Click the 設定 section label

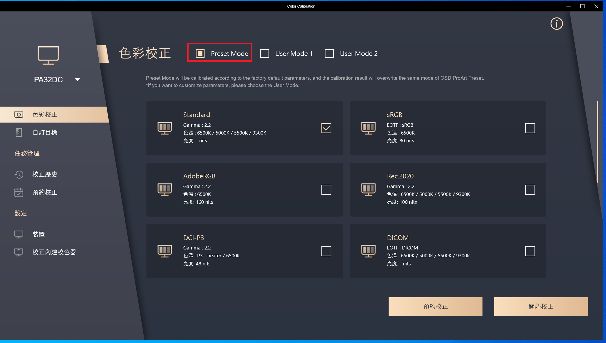click(x=21, y=213)
